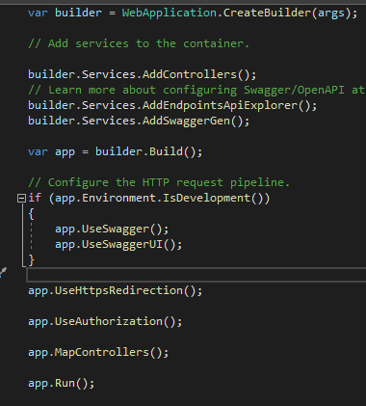Click 'AddSwaggerGen();' method call
Image resolution: width=366 pixels, height=406 pixels.
click(196, 121)
